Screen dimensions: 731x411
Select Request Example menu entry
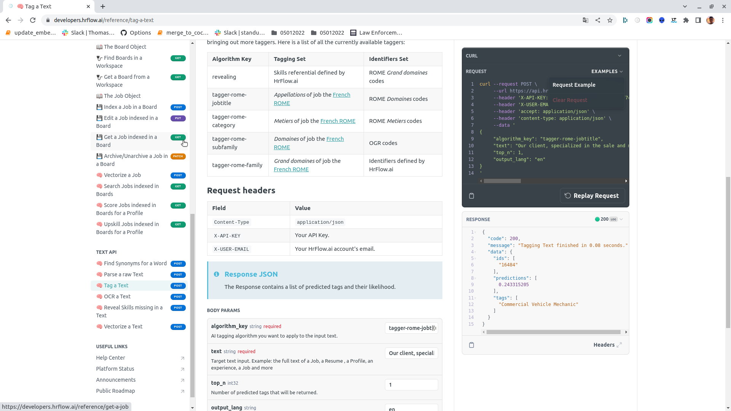pos(574,85)
